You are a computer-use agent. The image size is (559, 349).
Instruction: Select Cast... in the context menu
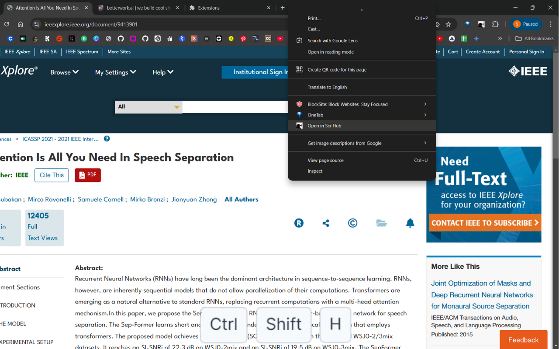coord(362,29)
